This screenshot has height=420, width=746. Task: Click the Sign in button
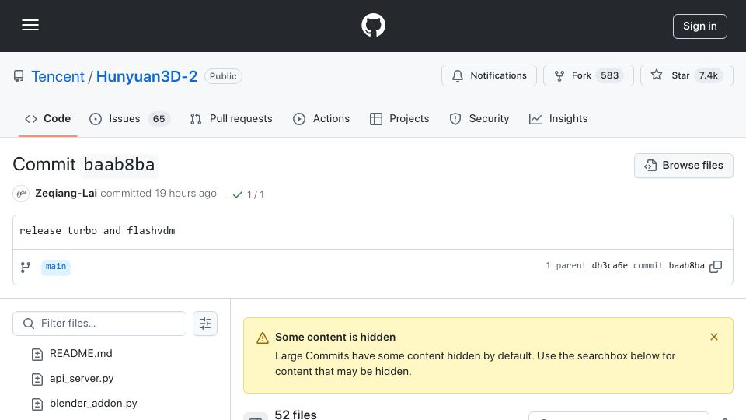(700, 26)
